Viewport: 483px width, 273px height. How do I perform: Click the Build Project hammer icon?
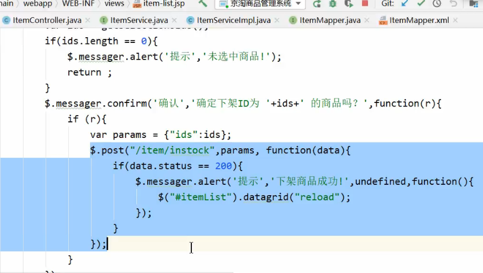[203, 3]
